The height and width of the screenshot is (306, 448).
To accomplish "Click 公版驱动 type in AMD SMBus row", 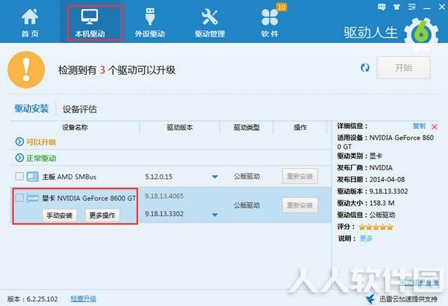I will tap(247, 177).
